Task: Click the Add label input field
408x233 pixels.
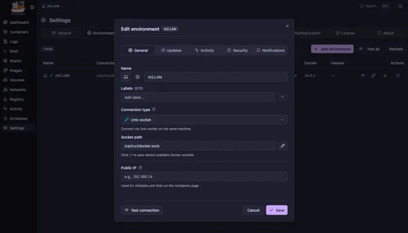Action: tap(198, 97)
